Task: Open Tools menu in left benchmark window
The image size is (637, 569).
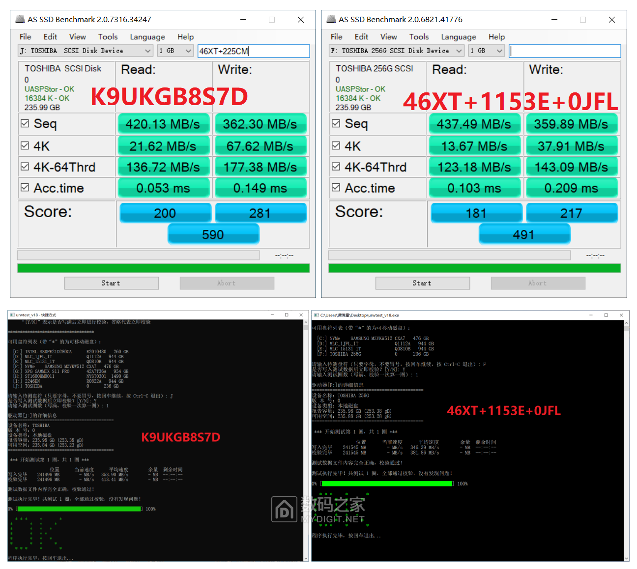Action: [x=108, y=37]
